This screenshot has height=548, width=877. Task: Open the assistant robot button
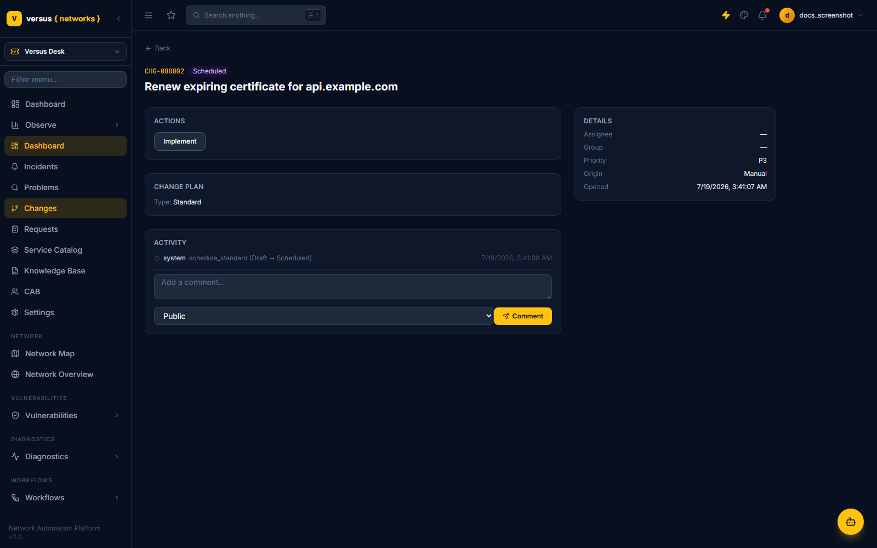pos(851,522)
